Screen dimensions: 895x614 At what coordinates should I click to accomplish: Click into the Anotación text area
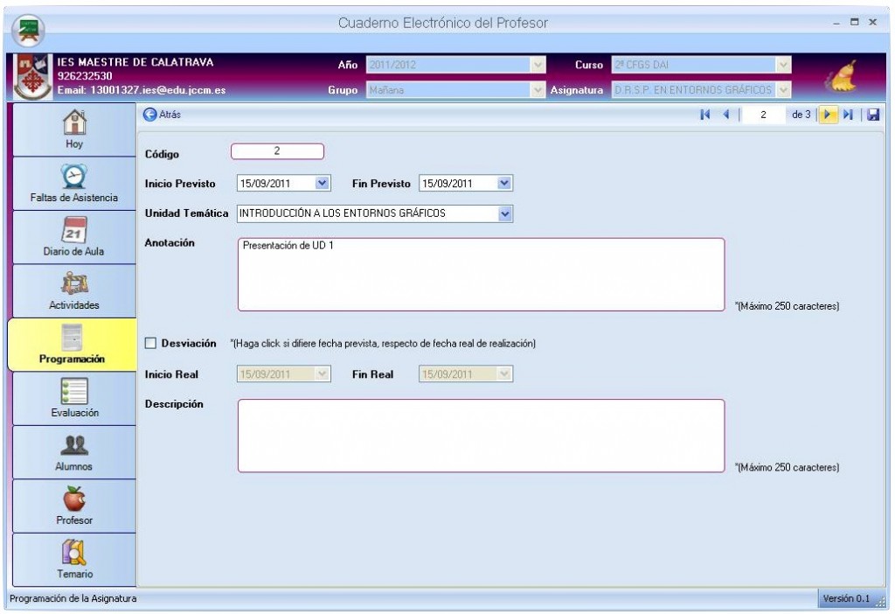coord(482,275)
